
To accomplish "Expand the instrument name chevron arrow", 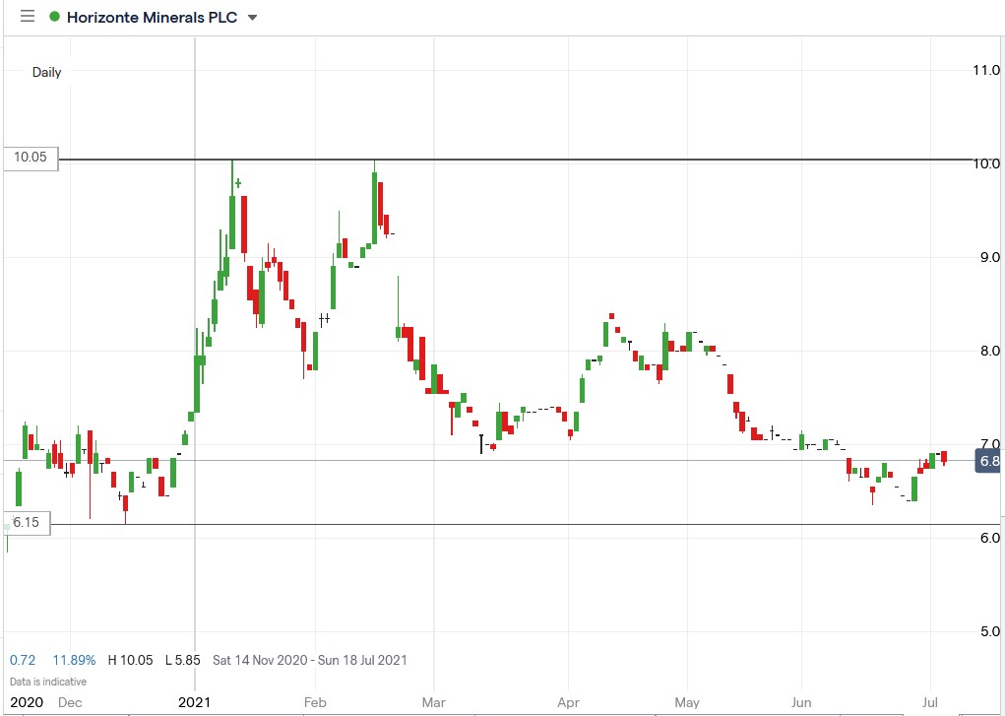I will [252, 17].
